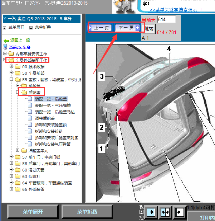
Task: Click the 66 外部装备 folder icon
Action: (18, 189)
